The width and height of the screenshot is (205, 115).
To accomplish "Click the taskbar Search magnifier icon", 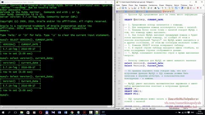I will point(9,112).
